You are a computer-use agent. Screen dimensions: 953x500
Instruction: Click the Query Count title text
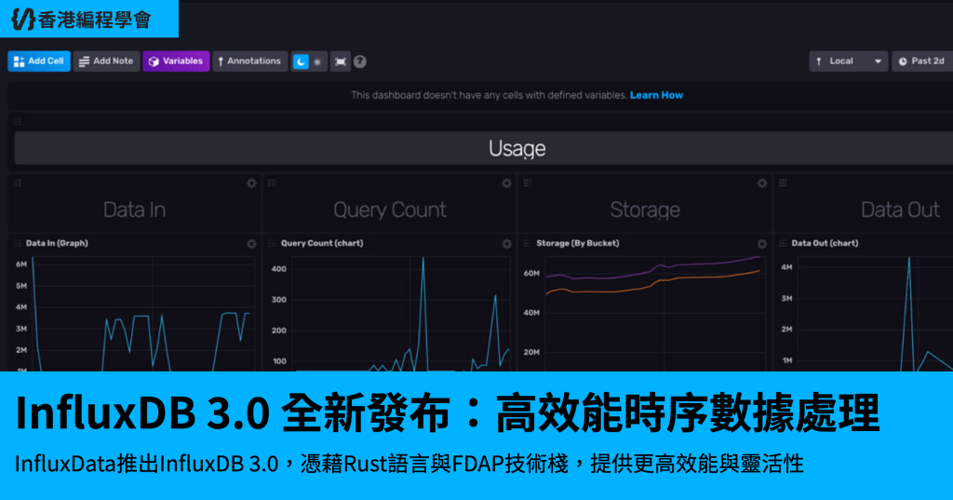coord(390,209)
